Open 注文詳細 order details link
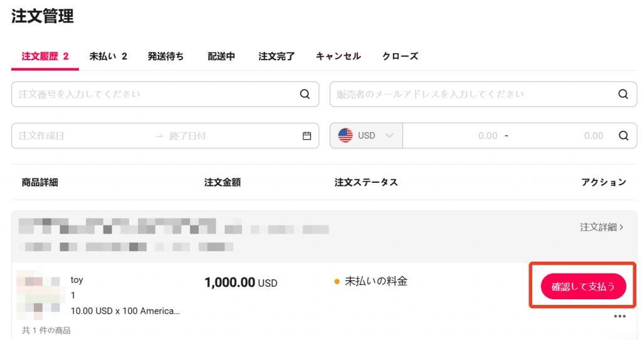642x340 pixels. coord(601,227)
